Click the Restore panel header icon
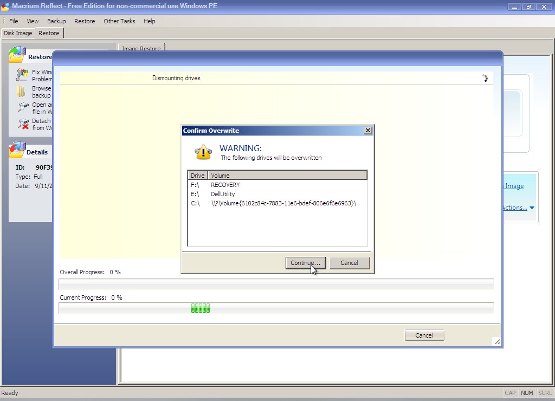 (17, 55)
